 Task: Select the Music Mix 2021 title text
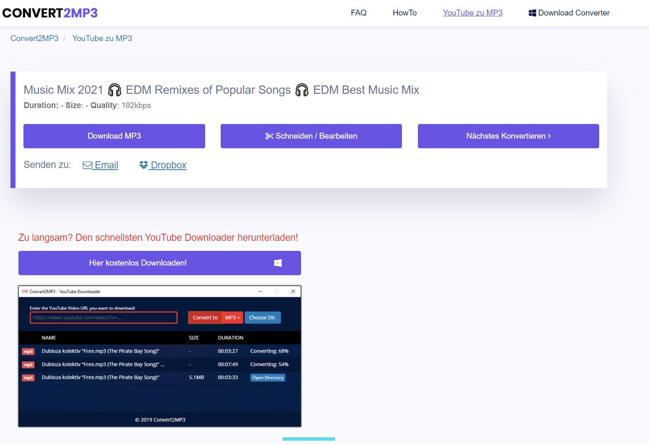(221, 90)
